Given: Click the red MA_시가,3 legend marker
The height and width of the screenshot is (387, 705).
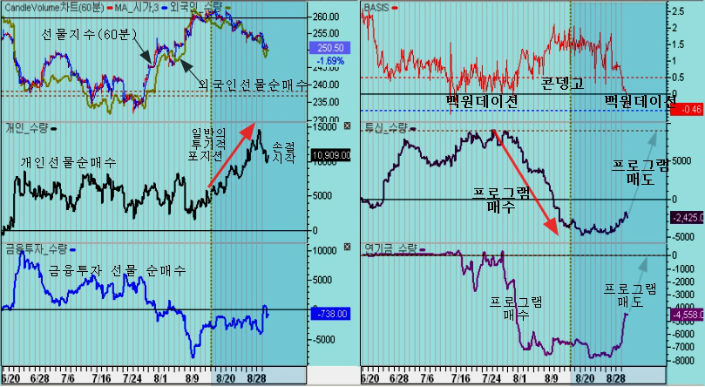Looking at the screenshot, I should click(x=110, y=8).
